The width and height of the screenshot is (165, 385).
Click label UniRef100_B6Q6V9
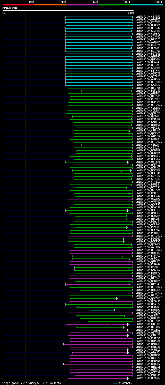coord(148,273)
